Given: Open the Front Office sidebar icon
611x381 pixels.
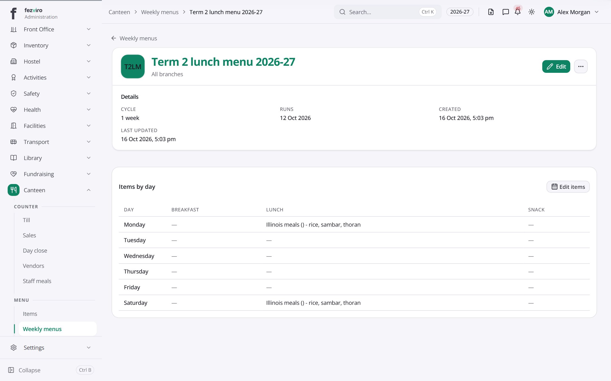Looking at the screenshot, I should [x=14, y=29].
